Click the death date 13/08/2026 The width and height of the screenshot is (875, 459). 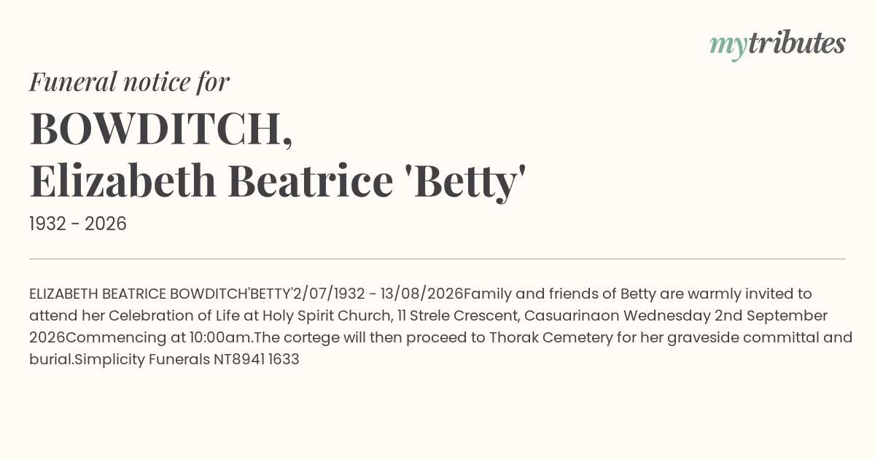(x=422, y=294)
